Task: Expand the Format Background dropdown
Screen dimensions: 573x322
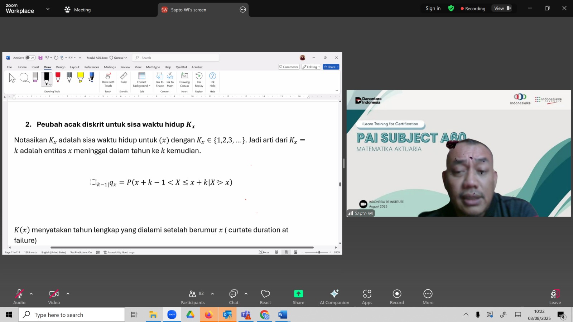Action: [x=142, y=80]
